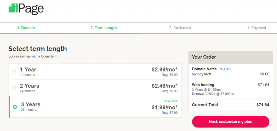Select the 1 Year radio button
The height and width of the screenshot is (131, 277).
click(14, 72)
